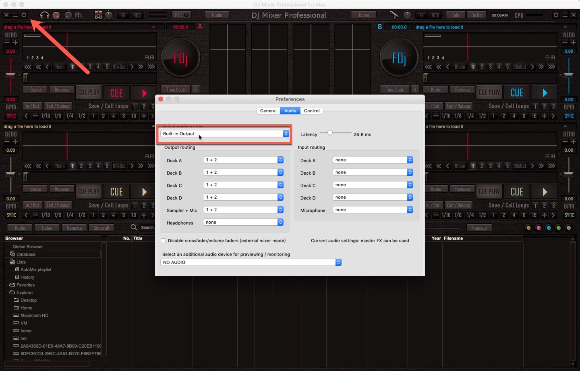
Task: Click Deck B waveform zoom-out icon
Action: pyautogui.click(x=547, y=58)
